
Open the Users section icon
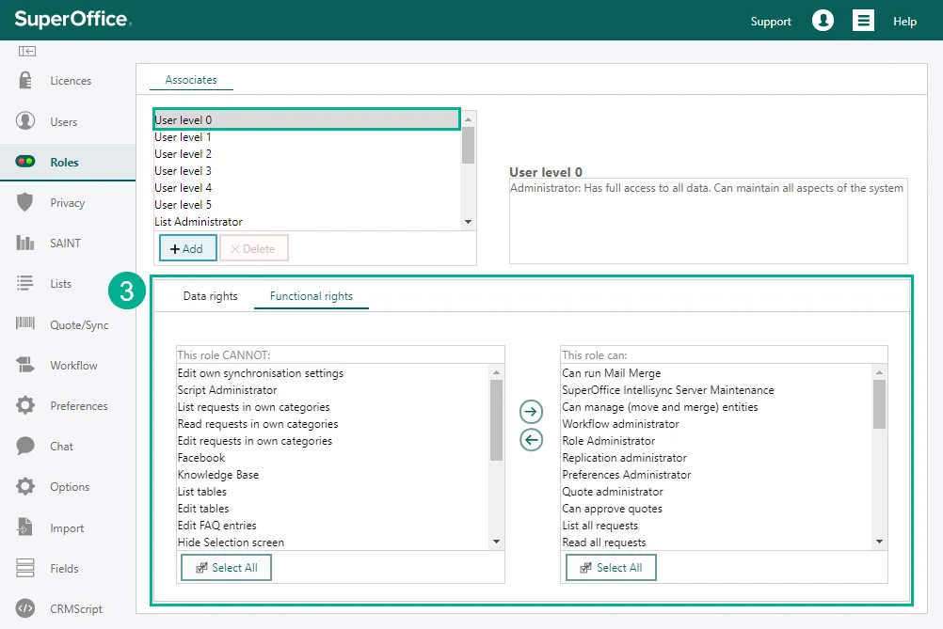tap(25, 121)
